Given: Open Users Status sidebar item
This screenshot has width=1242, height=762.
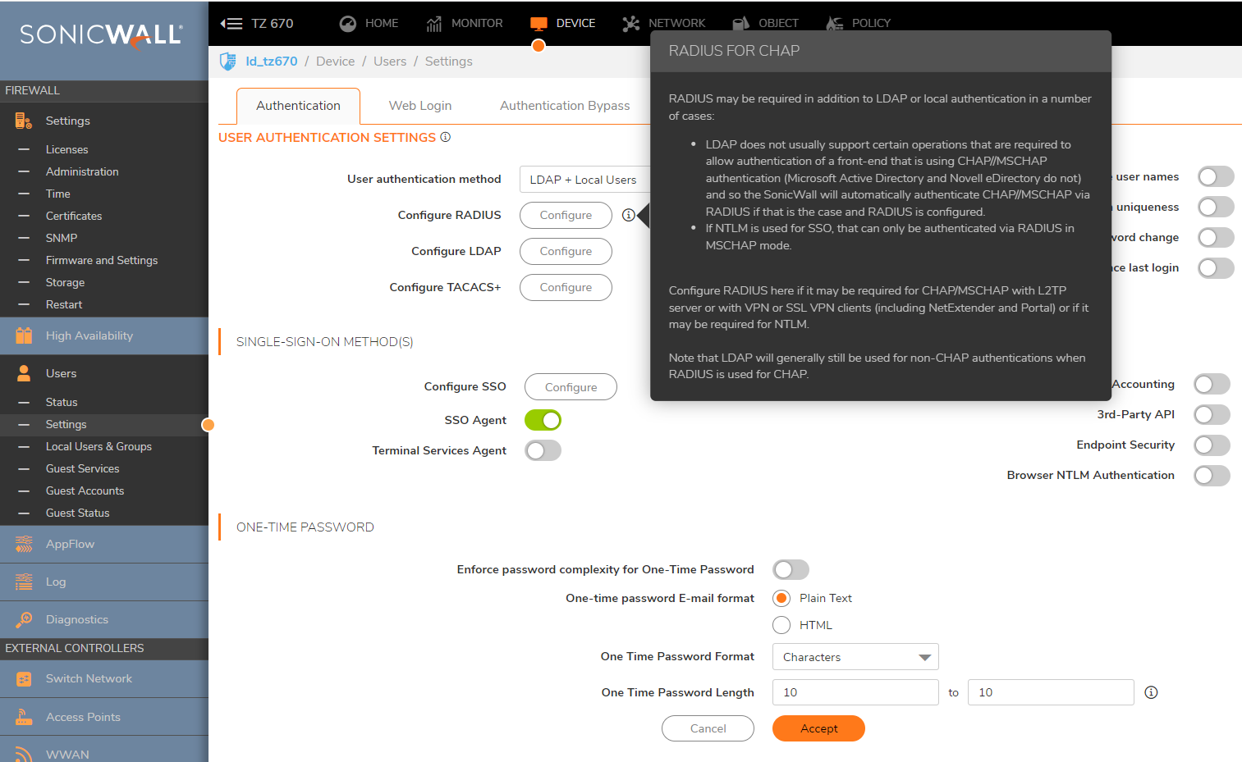Looking at the screenshot, I should pyautogui.click(x=62, y=402).
